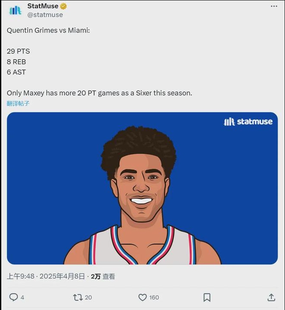This screenshot has width=285, height=310.
Task: Click the 160 likes count
Action: pyautogui.click(x=154, y=297)
